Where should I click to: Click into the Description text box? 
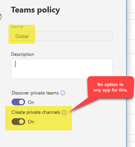pyautogui.click(x=62, y=69)
